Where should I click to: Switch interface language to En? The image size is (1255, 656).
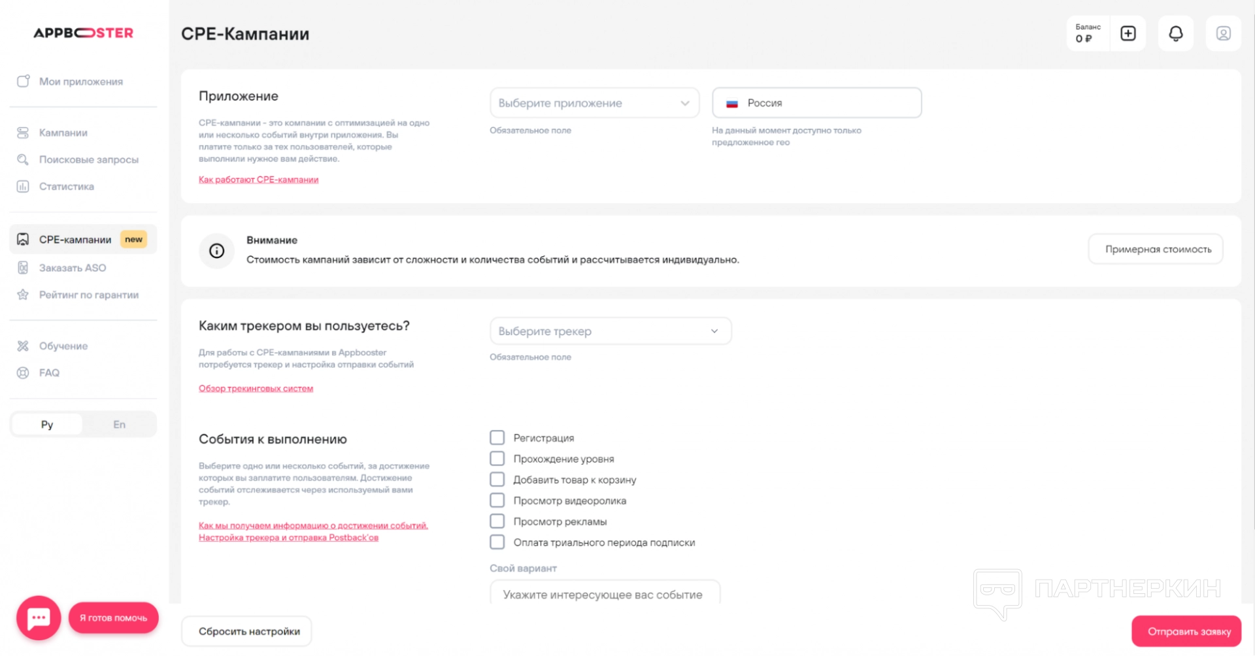pyautogui.click(x=119, y=425)
